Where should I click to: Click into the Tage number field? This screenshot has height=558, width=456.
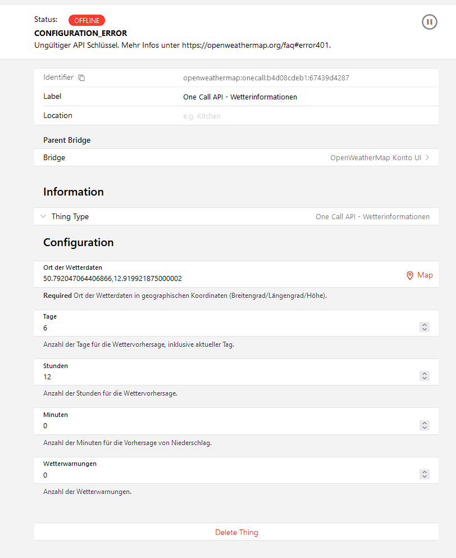(x=225, y=328)
